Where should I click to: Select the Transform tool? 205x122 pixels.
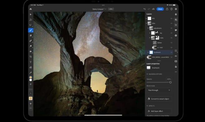31,20
